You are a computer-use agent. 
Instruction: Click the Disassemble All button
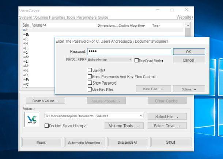128,142
